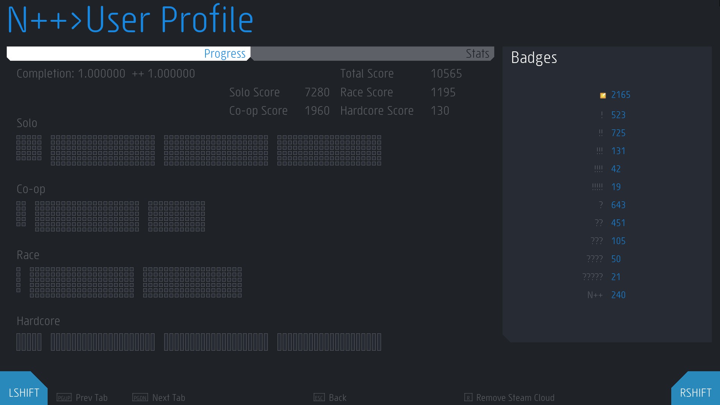Click the gold badge icon beside 2165

[x=603, y=95]
